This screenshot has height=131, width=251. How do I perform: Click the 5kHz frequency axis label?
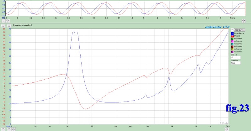click(x=228, y=126)
